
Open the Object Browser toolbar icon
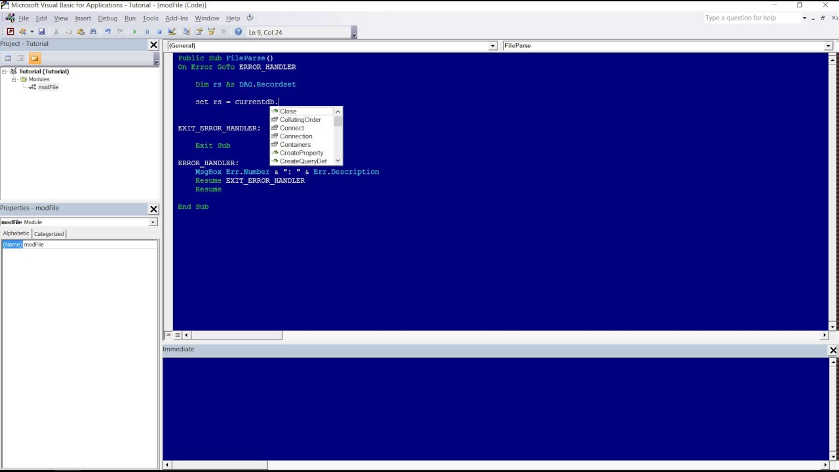pos(211,31)
